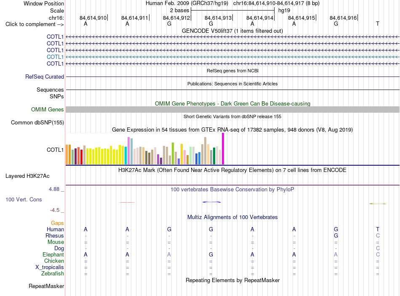
Task: Open the GTEx Gene Expression track title
Action: point(232,129)
